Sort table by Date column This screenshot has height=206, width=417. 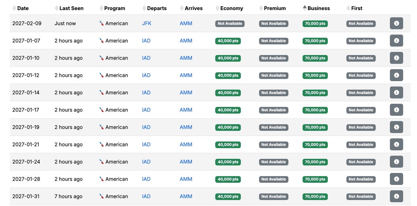(x=23, y=8)
